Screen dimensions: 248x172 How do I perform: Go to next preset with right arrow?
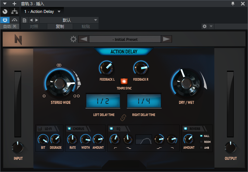pyautogui.click(x=166, y=39)
